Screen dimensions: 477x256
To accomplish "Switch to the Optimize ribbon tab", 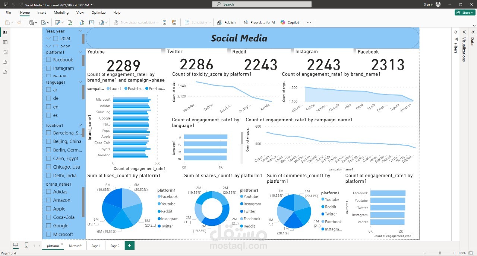I will [x=98, y=13].
